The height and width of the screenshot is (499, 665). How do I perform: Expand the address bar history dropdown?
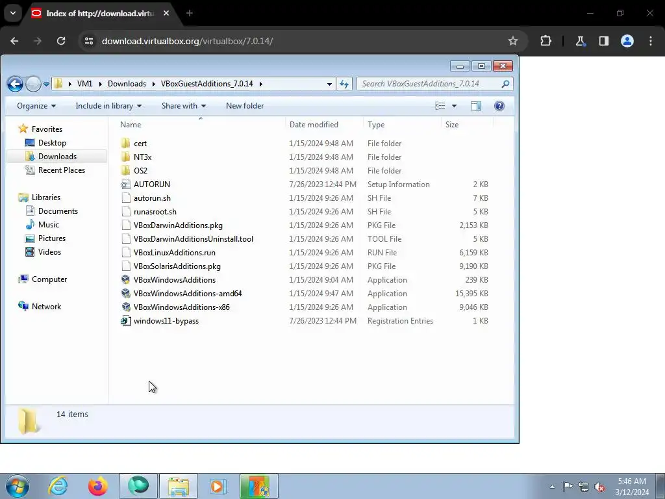point(329,84)
